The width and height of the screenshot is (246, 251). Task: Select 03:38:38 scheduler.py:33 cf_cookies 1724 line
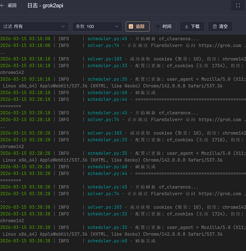(123, 217)
